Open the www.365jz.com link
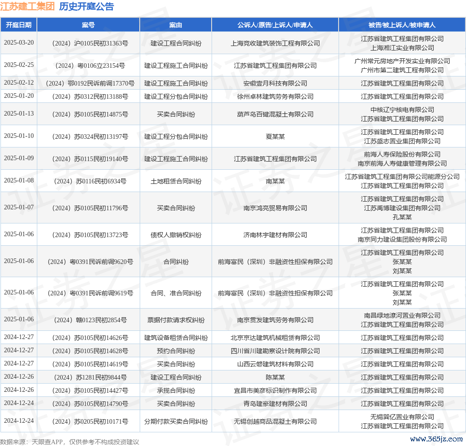The height and width of the screenshot is (446, 466). pos(436,439)
